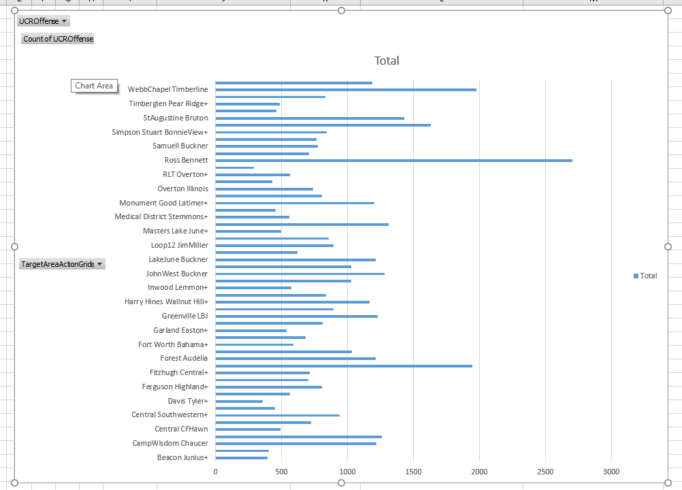The image size is (682, 490).
Task: Select the left-middle chart resize handle
Action: point(14,246)
